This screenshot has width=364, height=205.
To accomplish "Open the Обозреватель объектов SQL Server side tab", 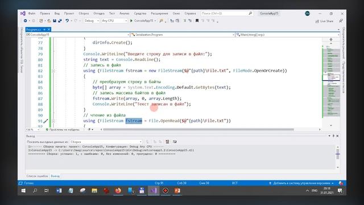I will pyautogui.click(x=22, y=50).
